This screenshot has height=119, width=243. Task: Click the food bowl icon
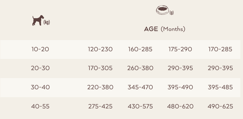(x=162, y=10)
